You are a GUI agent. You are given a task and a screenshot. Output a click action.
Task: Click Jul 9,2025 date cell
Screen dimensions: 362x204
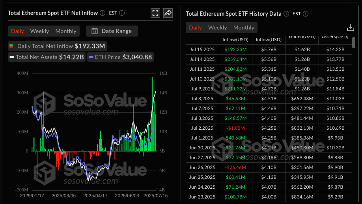point(202,89)
